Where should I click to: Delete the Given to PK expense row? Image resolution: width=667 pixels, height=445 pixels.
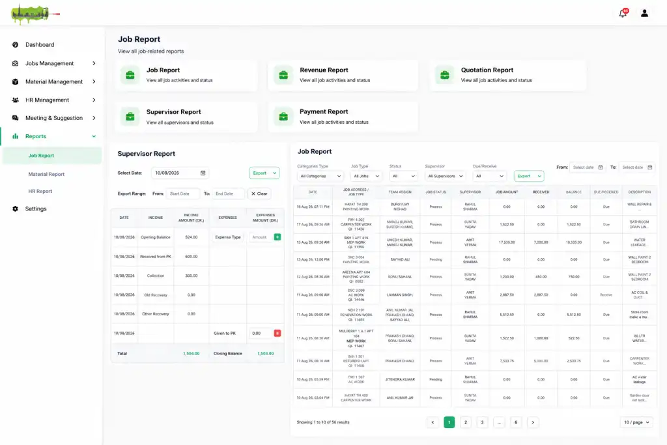[x=277, y=333]
